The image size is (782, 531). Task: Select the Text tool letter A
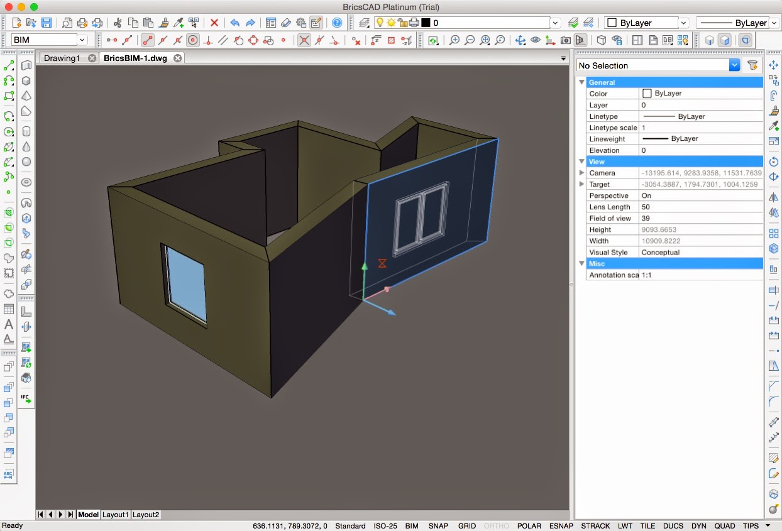coord(9,324)
